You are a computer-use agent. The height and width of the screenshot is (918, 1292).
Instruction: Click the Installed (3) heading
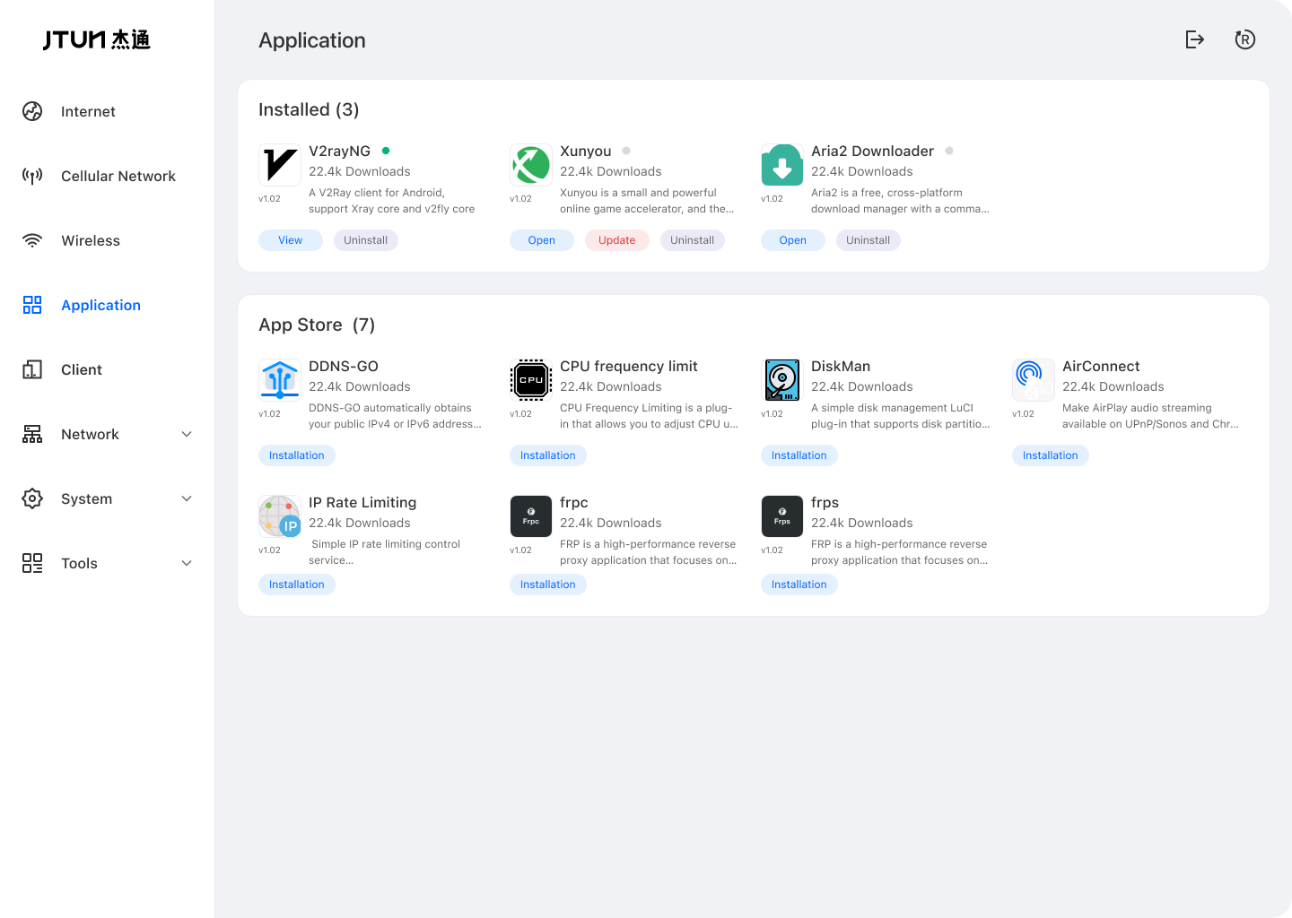coord(309,109)
